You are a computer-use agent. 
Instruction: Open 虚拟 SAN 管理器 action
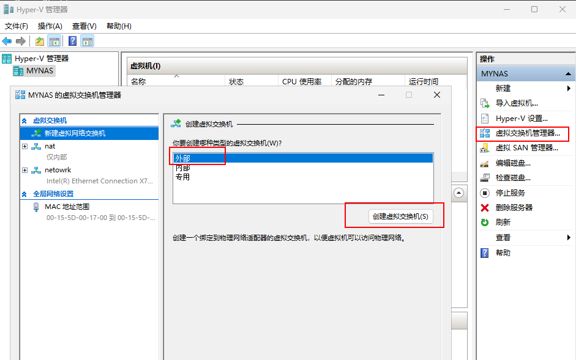(526, 148)
